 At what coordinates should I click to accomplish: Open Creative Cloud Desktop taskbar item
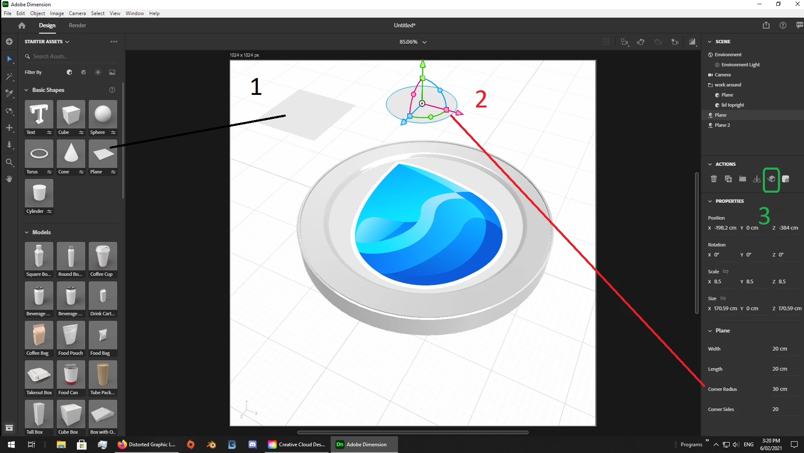297,445
